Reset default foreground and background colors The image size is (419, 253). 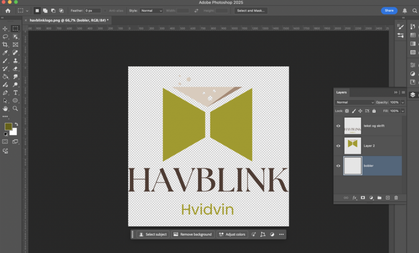coord(5,134)
